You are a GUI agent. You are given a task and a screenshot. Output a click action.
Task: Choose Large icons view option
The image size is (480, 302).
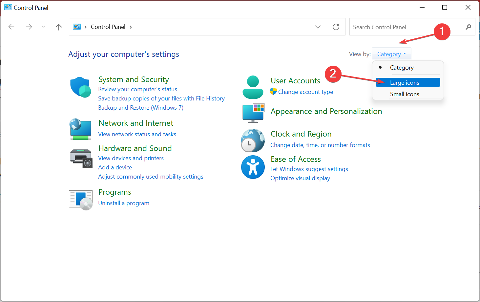408,82
